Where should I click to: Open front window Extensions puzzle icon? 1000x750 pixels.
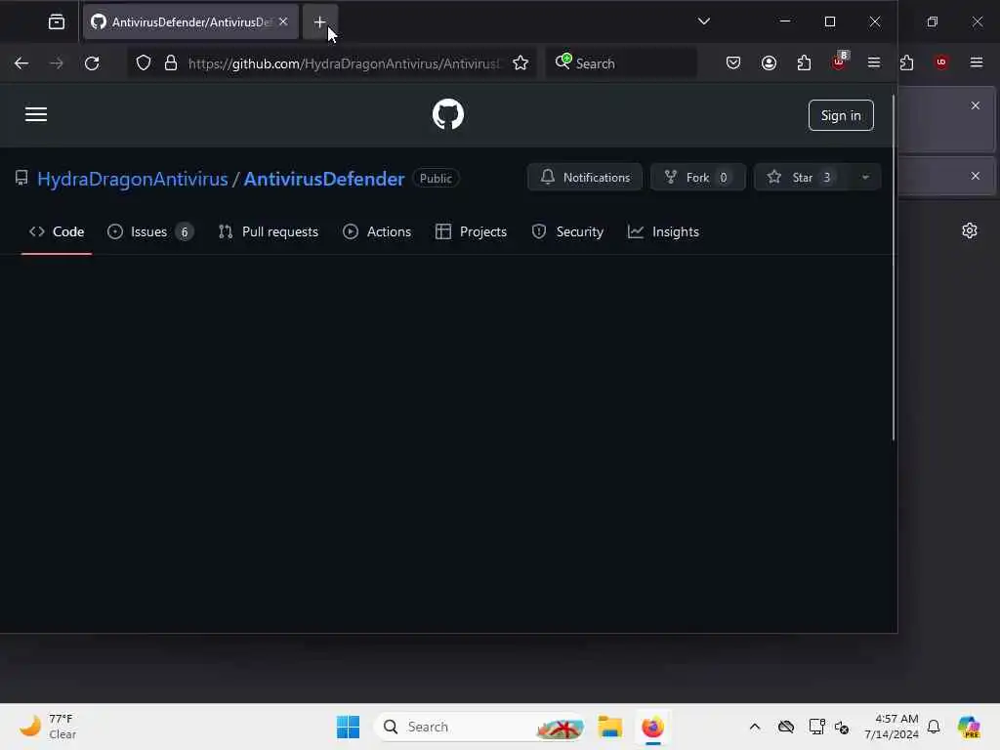tap(804, 62)
